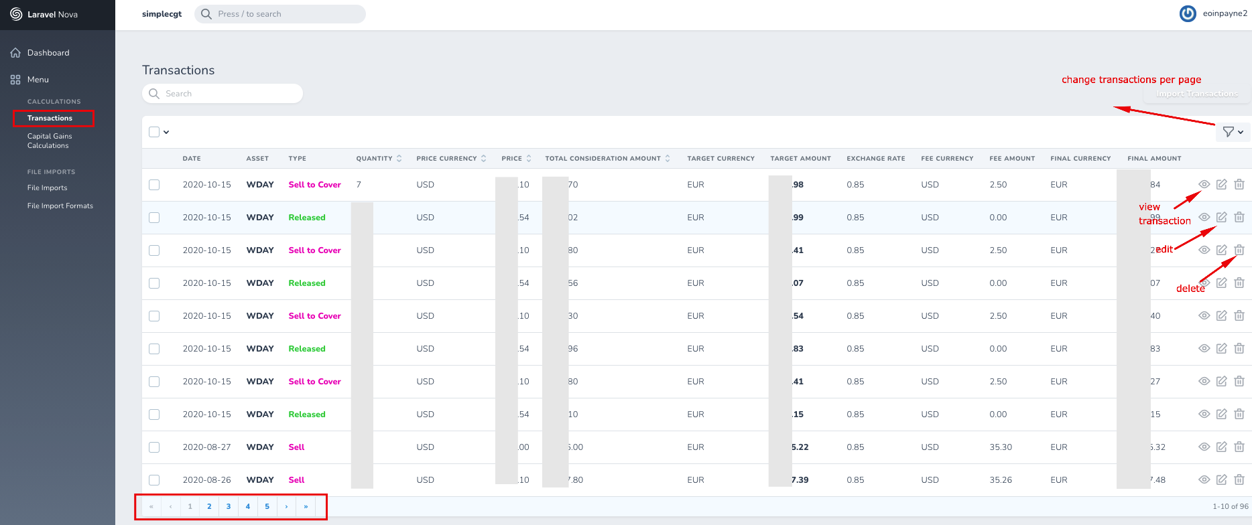Open File Imports in sidebar
This screenshot has height=525, width=1252.
click(x=47, y=188)
